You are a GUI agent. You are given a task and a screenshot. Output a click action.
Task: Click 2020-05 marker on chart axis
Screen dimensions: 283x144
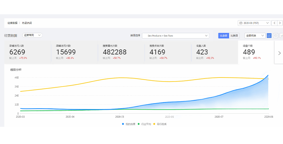[x=120, y=117]
